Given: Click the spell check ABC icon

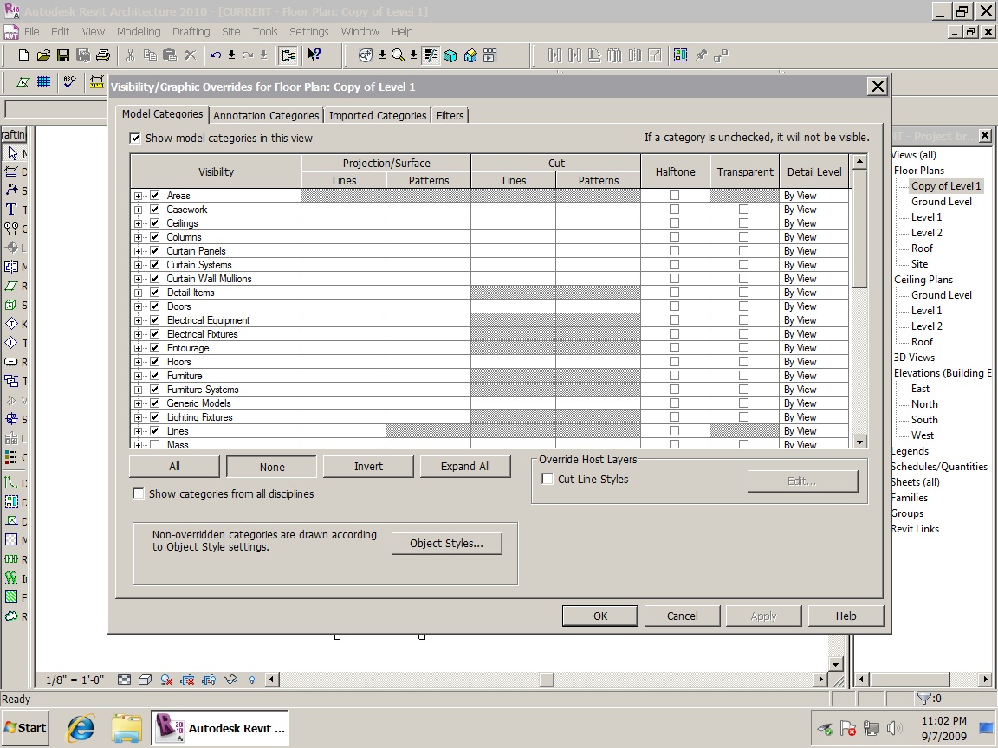Looking at the screenshot, I should pyautogui.click(x=70, y=82).
